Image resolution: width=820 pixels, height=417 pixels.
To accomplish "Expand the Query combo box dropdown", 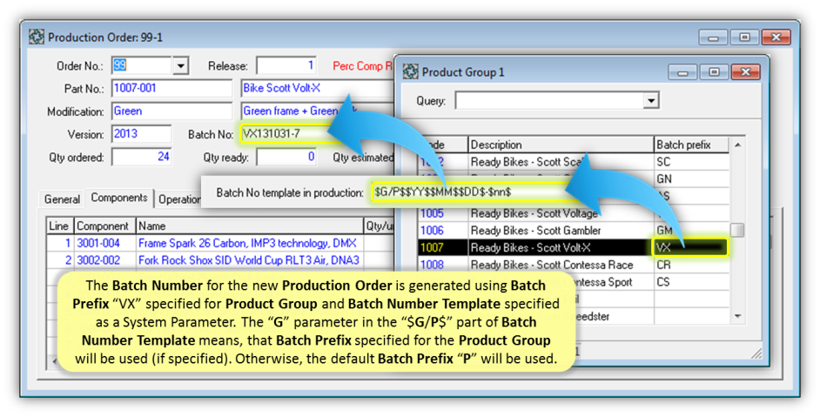I will click(650, 100).
